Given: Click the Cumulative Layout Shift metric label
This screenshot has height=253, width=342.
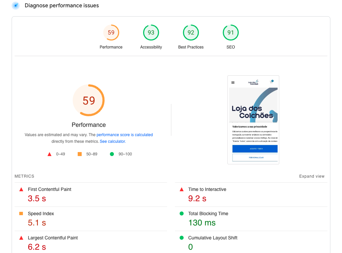Looking at the screenshot, I should [213, 238].
